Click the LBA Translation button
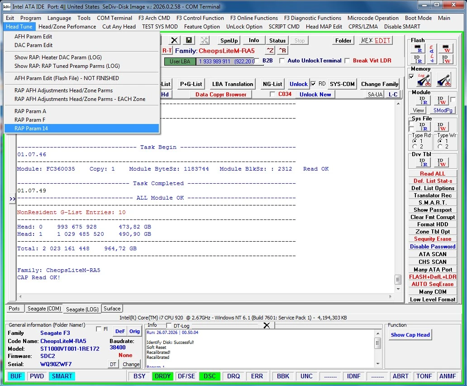Viewport: 467px width, 386px height. pos(233,84)
